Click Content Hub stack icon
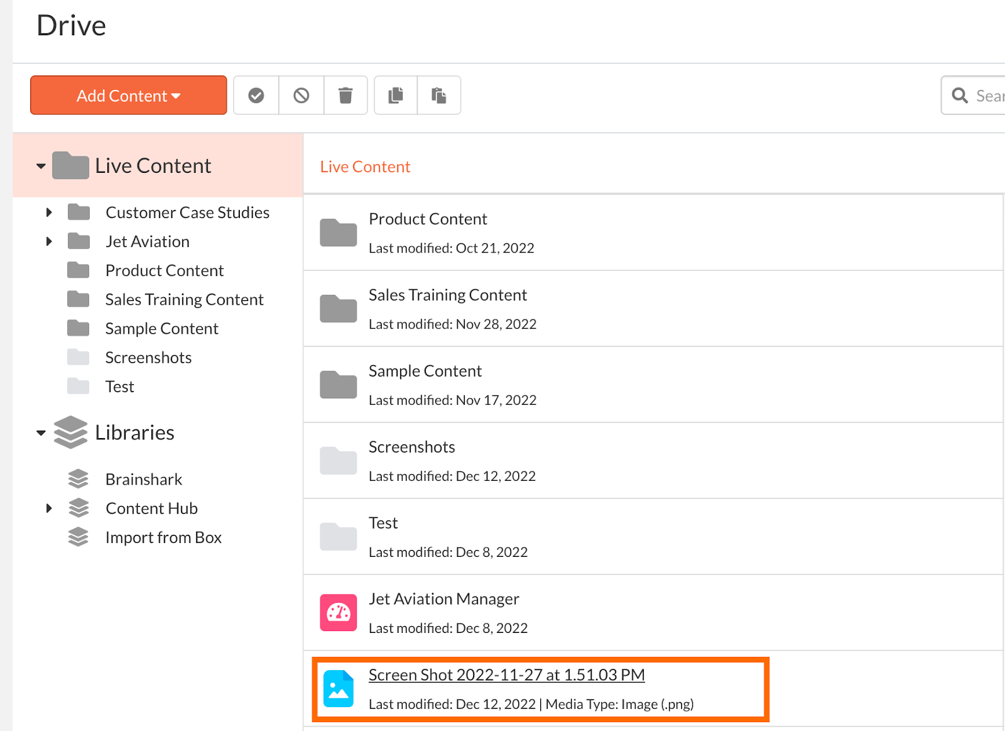Image resolution: width=1005 pixels, height=731 pixels. [79, 508]
